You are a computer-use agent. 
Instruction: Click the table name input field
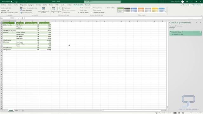coord(9,10)
